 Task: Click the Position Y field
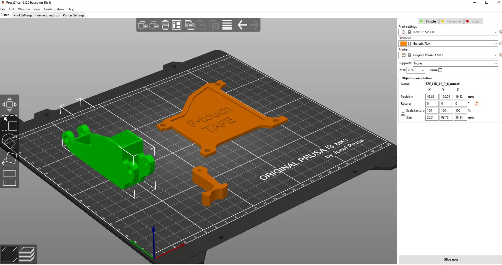(446, 97)
